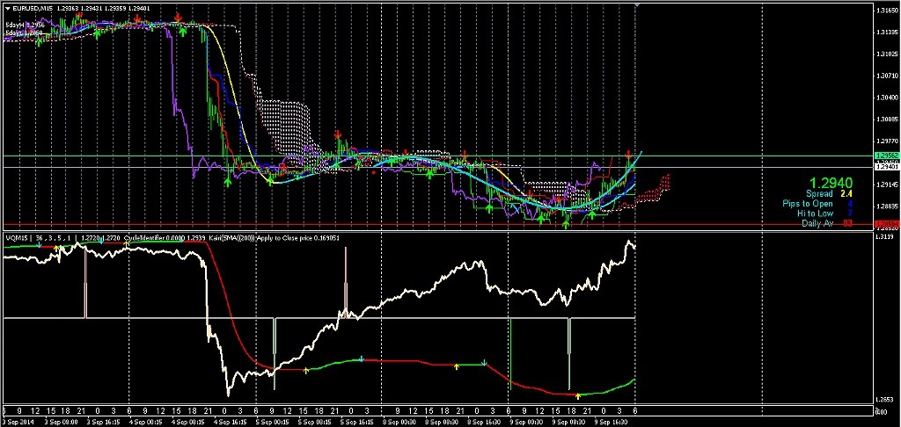Image resolution: width=901 pixels, height=427 pixels.
Task: Click the 1.2653 value on the indicator scale
Action: (x=885, y=399)
